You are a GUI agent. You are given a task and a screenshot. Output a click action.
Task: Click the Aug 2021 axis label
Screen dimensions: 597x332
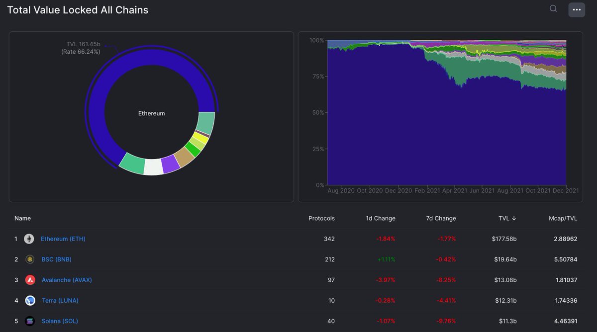click(509, 191)
